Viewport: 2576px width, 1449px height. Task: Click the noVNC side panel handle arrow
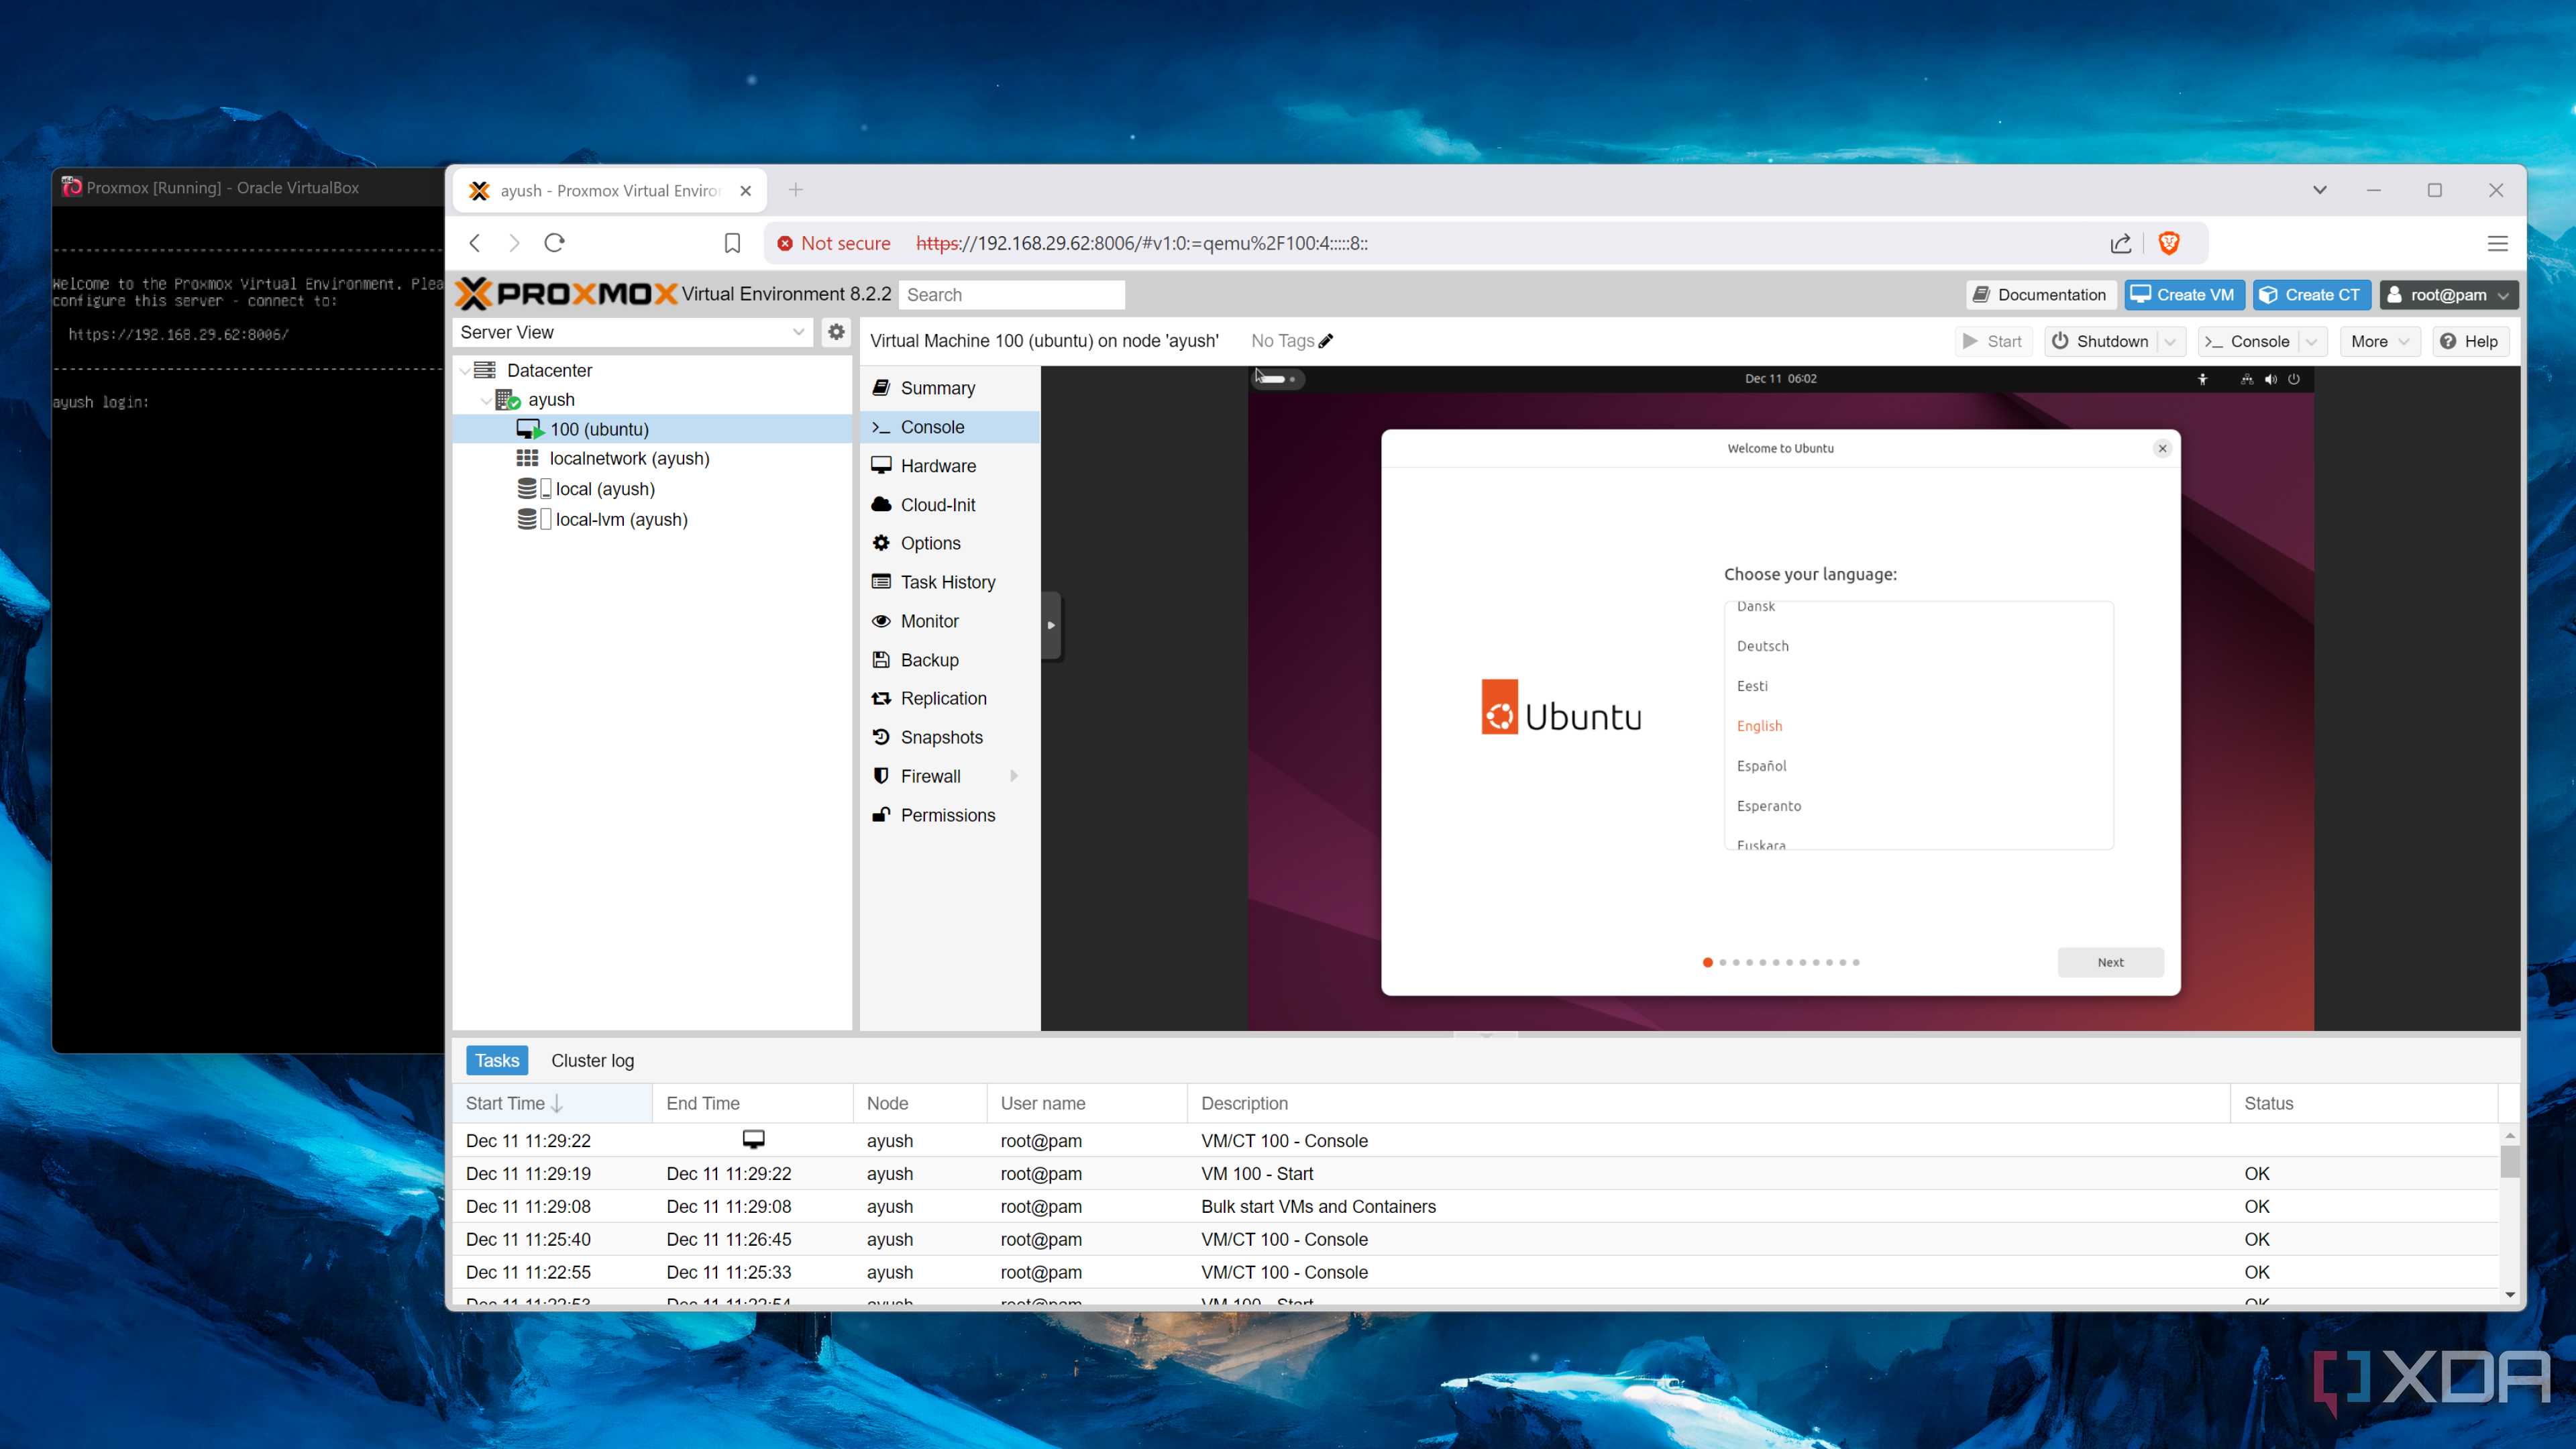tap(1051, 625)
